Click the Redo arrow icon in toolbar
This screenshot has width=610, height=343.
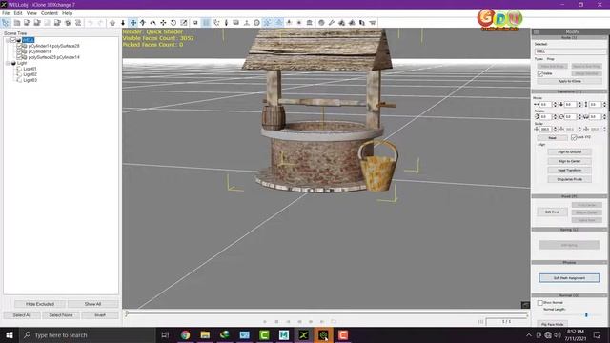(x=101, y=23)
